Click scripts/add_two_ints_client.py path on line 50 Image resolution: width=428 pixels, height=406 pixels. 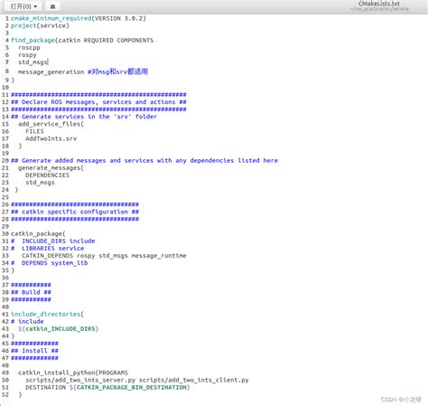(x=194, y=380)
